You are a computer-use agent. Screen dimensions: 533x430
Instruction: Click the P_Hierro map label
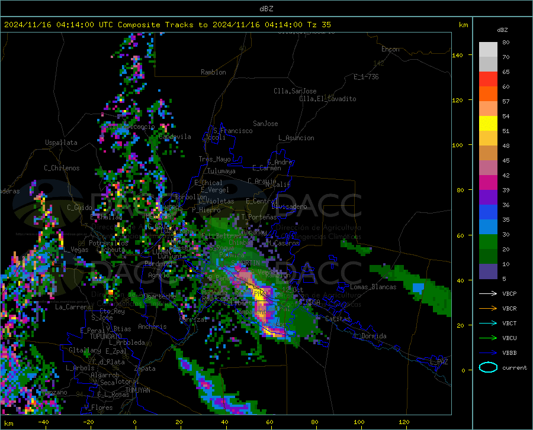click(206, 210)
